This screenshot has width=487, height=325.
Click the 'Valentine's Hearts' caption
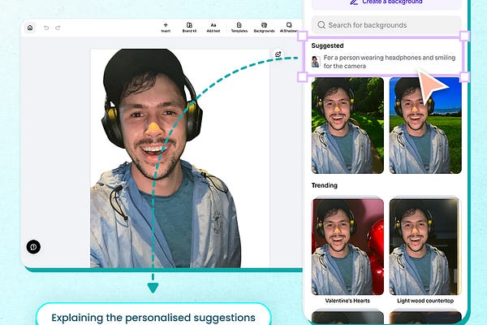click(347, 301)
